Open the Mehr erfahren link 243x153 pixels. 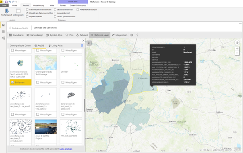pos(66,149)
